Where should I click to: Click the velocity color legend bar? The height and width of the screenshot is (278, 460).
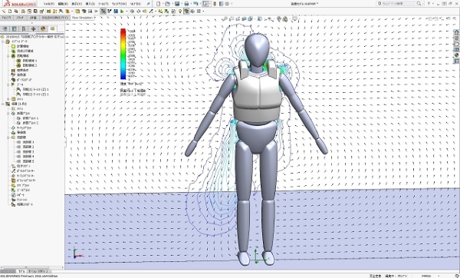click(123, 54)
